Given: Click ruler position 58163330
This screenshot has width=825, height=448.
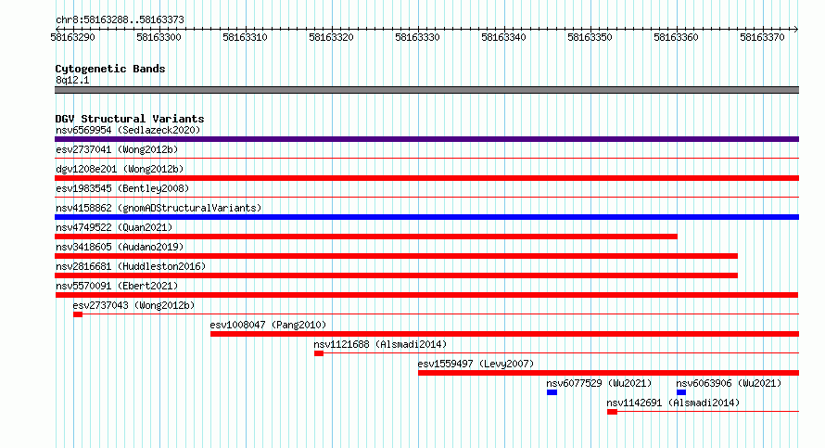Looking at the screenshot, I should (418, 37).
